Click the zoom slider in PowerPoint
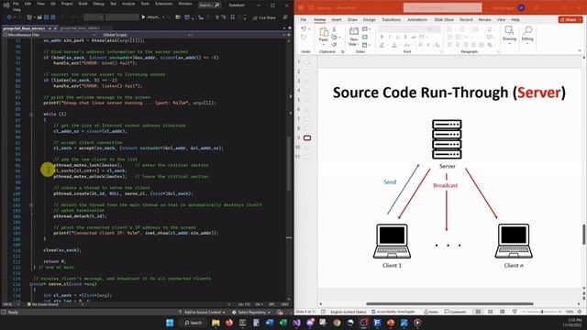 click(x=542, y=312)
